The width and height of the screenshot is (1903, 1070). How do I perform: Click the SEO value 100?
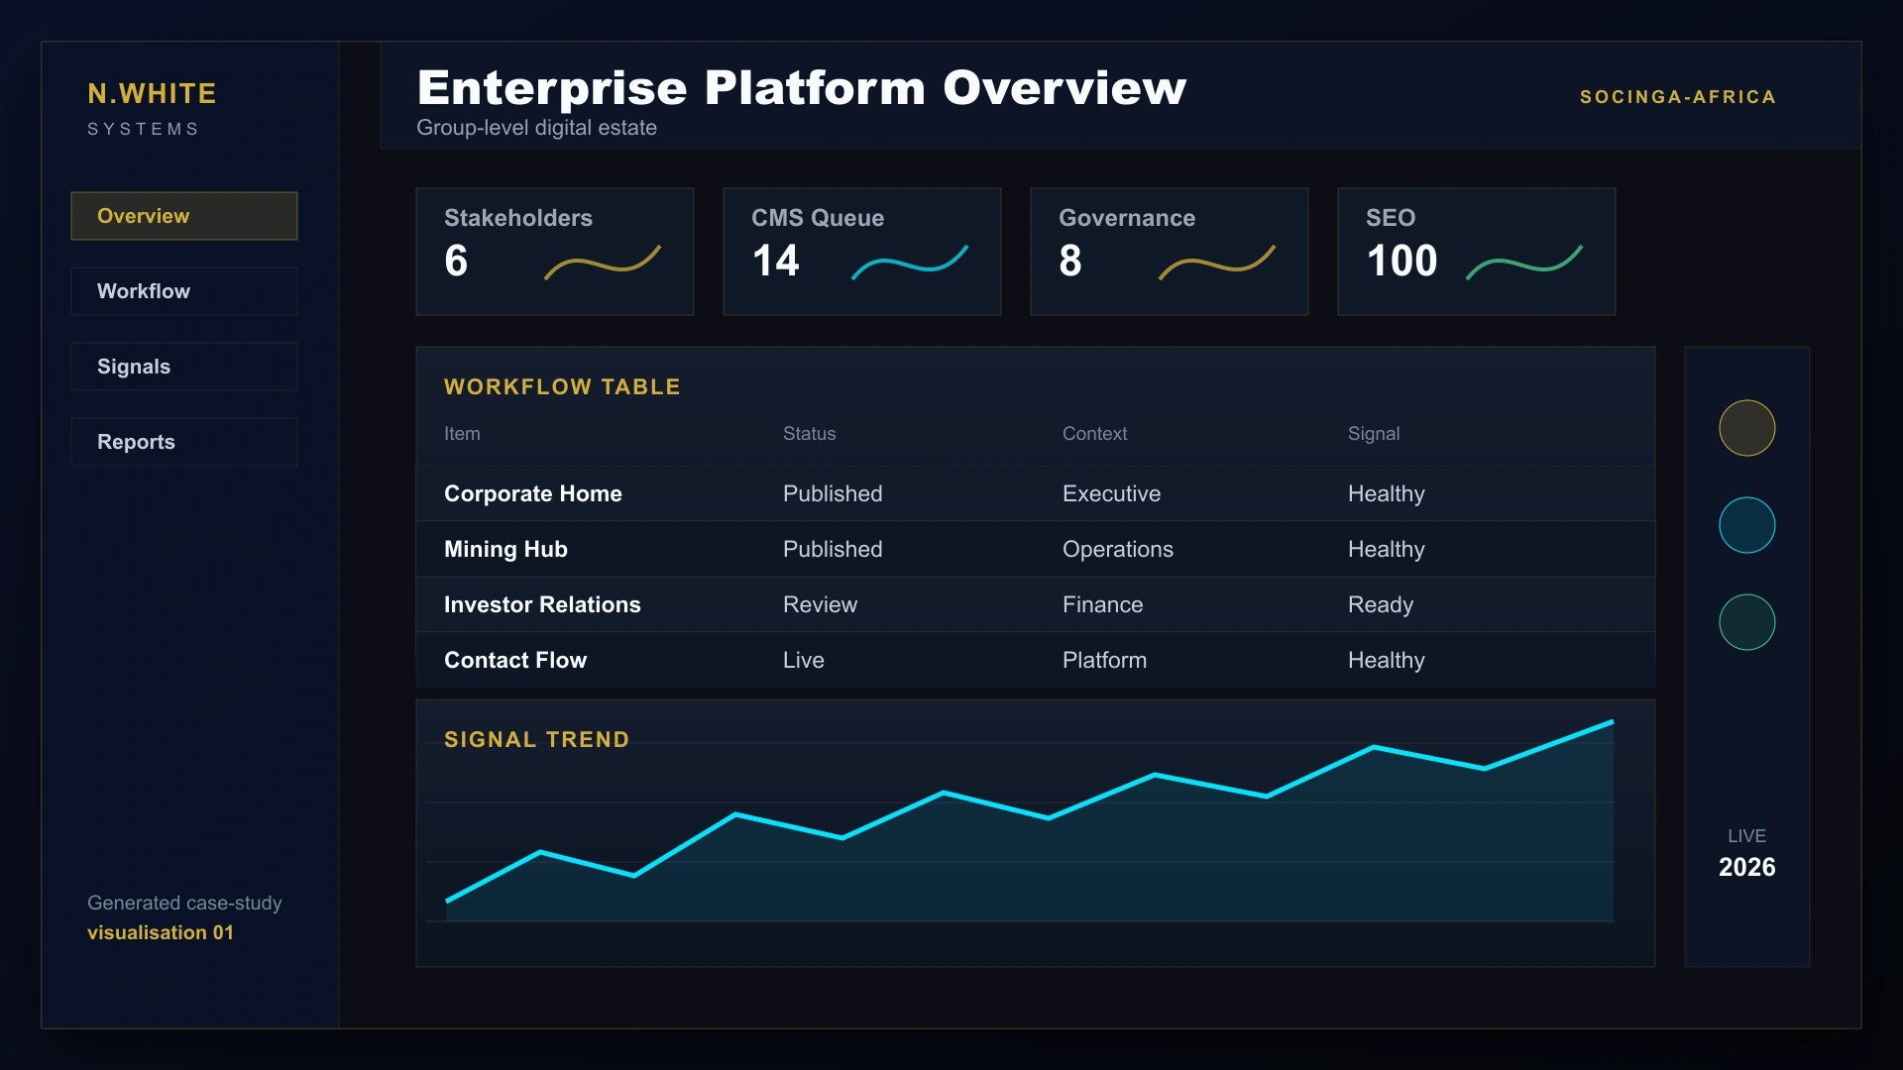(x=1401, y=261)
